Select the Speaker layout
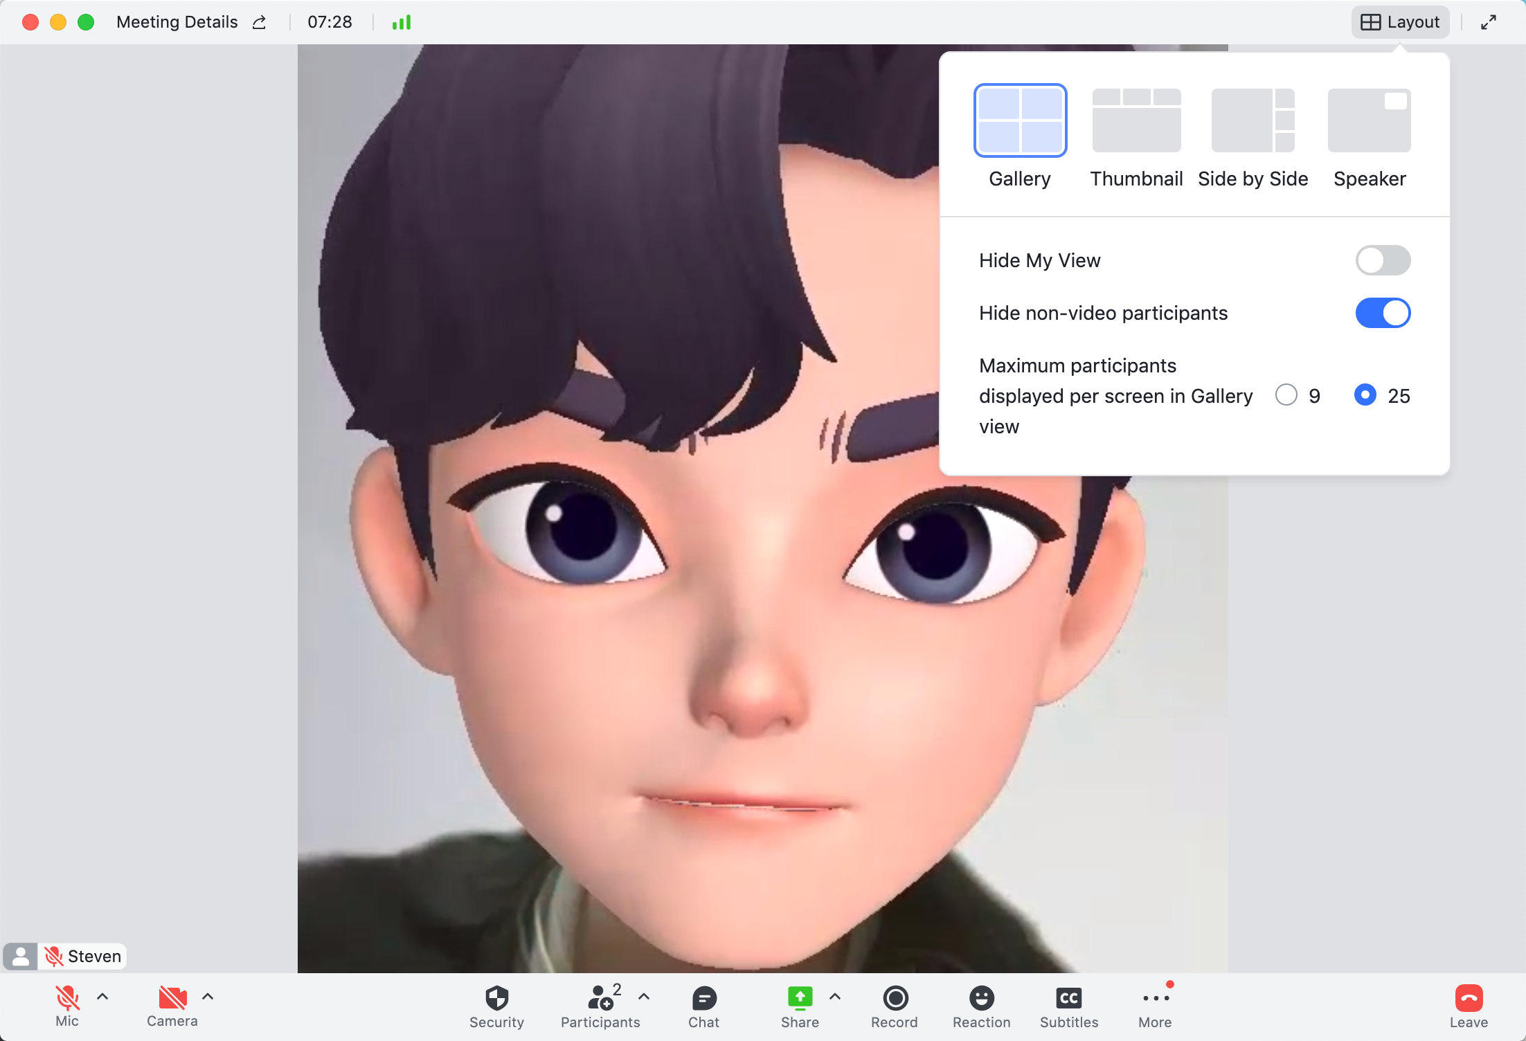Image resolution: width=1526 pixels, height=1041 pixels. pos(1370,137)
